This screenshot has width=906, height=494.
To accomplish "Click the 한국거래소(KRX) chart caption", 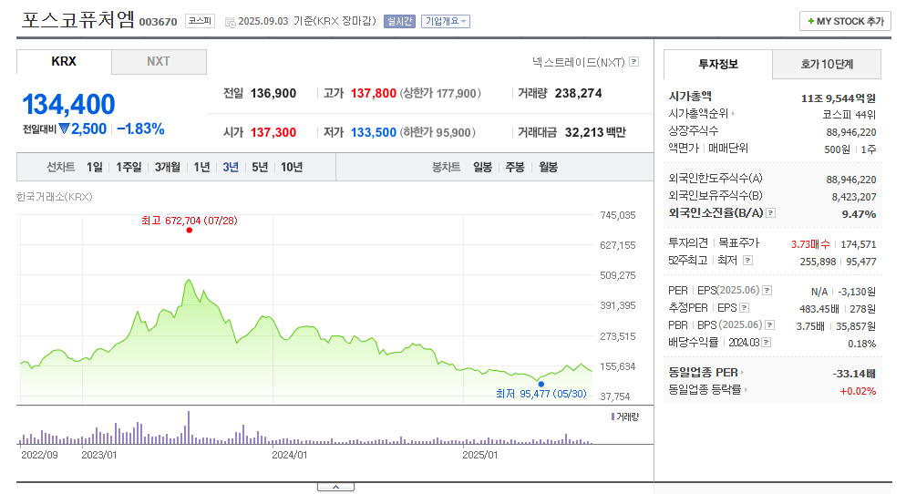I will [55, 197].
